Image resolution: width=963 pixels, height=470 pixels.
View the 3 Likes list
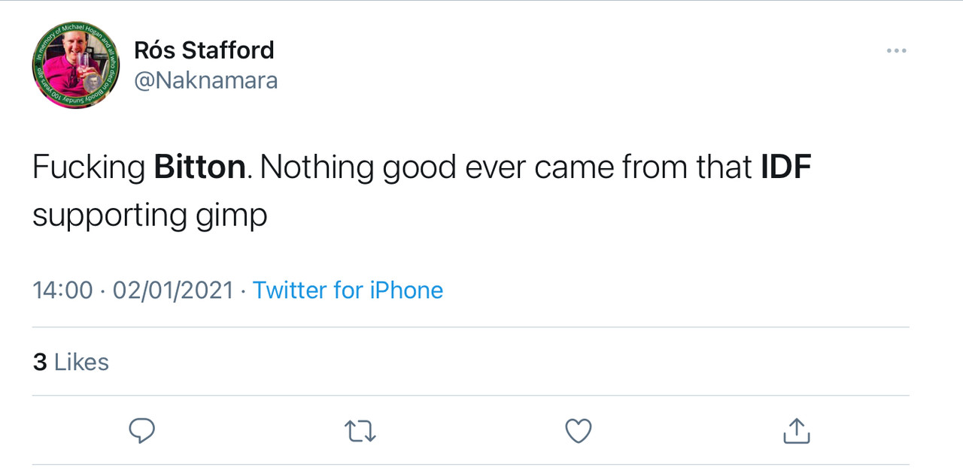coord(71,362)
